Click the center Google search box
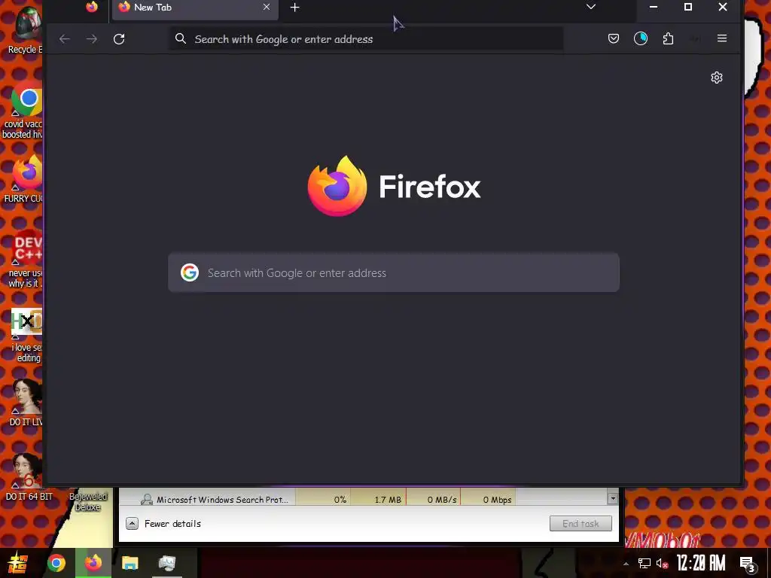This screenshot has height=578, width=771. (x=393, y=272)
